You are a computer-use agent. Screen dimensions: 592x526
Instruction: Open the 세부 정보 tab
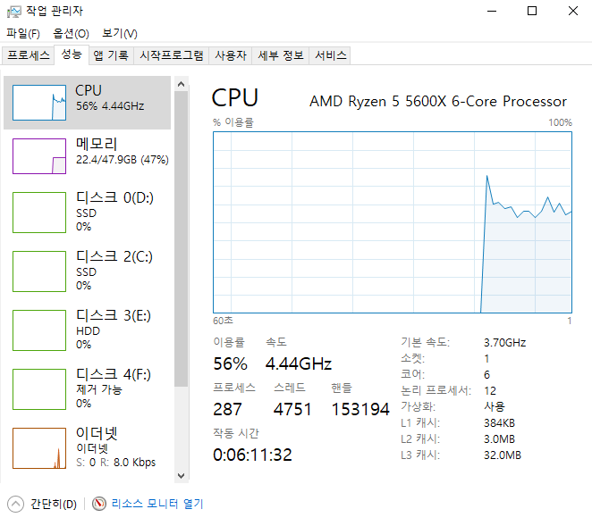pyautogui.click(x=281, y=55)
